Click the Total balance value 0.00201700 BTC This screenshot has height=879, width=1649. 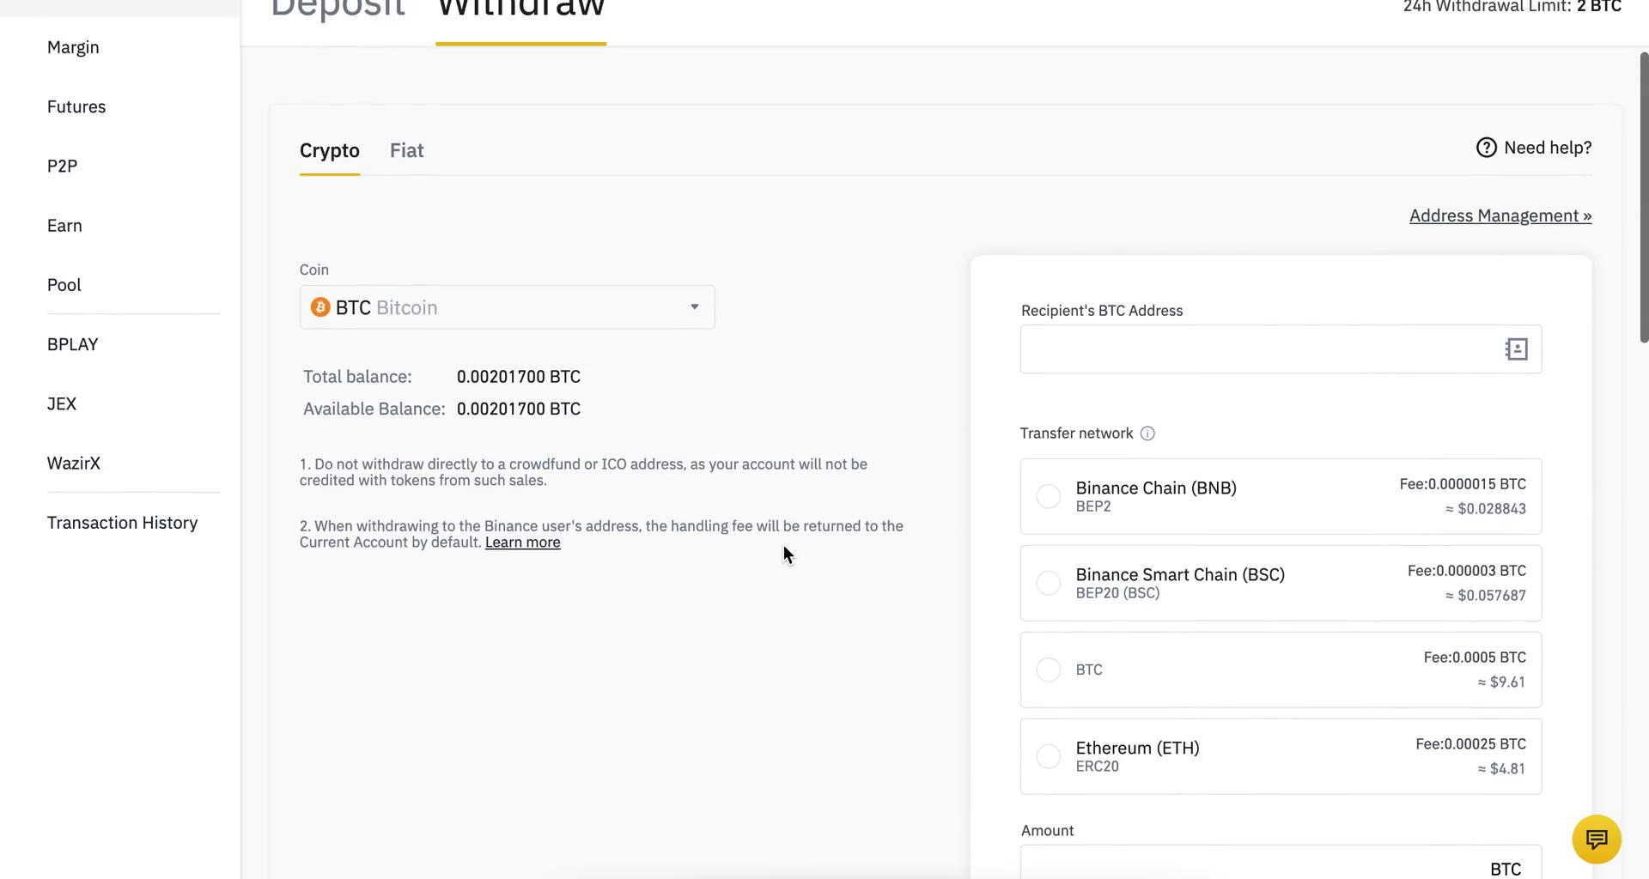click(x=519, y=377)
